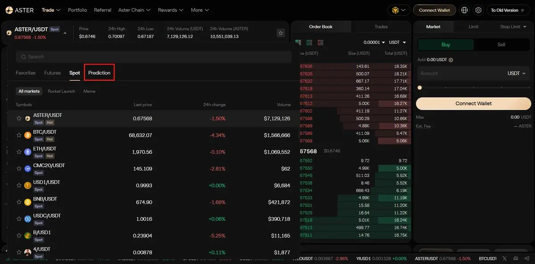
Task: Sort markets by 24h change column
Action: (214, 105)
